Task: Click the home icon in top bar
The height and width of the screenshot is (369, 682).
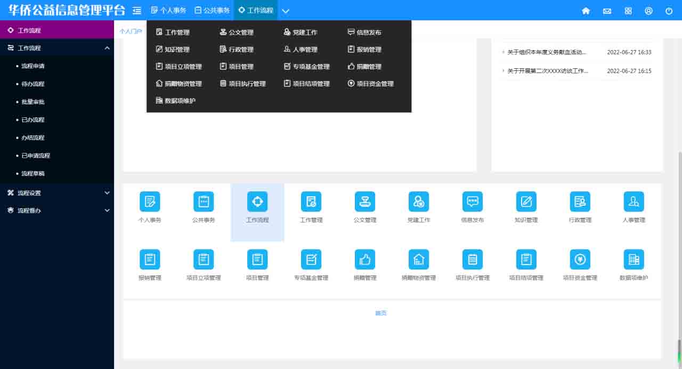Action: [x=586, y=11]
